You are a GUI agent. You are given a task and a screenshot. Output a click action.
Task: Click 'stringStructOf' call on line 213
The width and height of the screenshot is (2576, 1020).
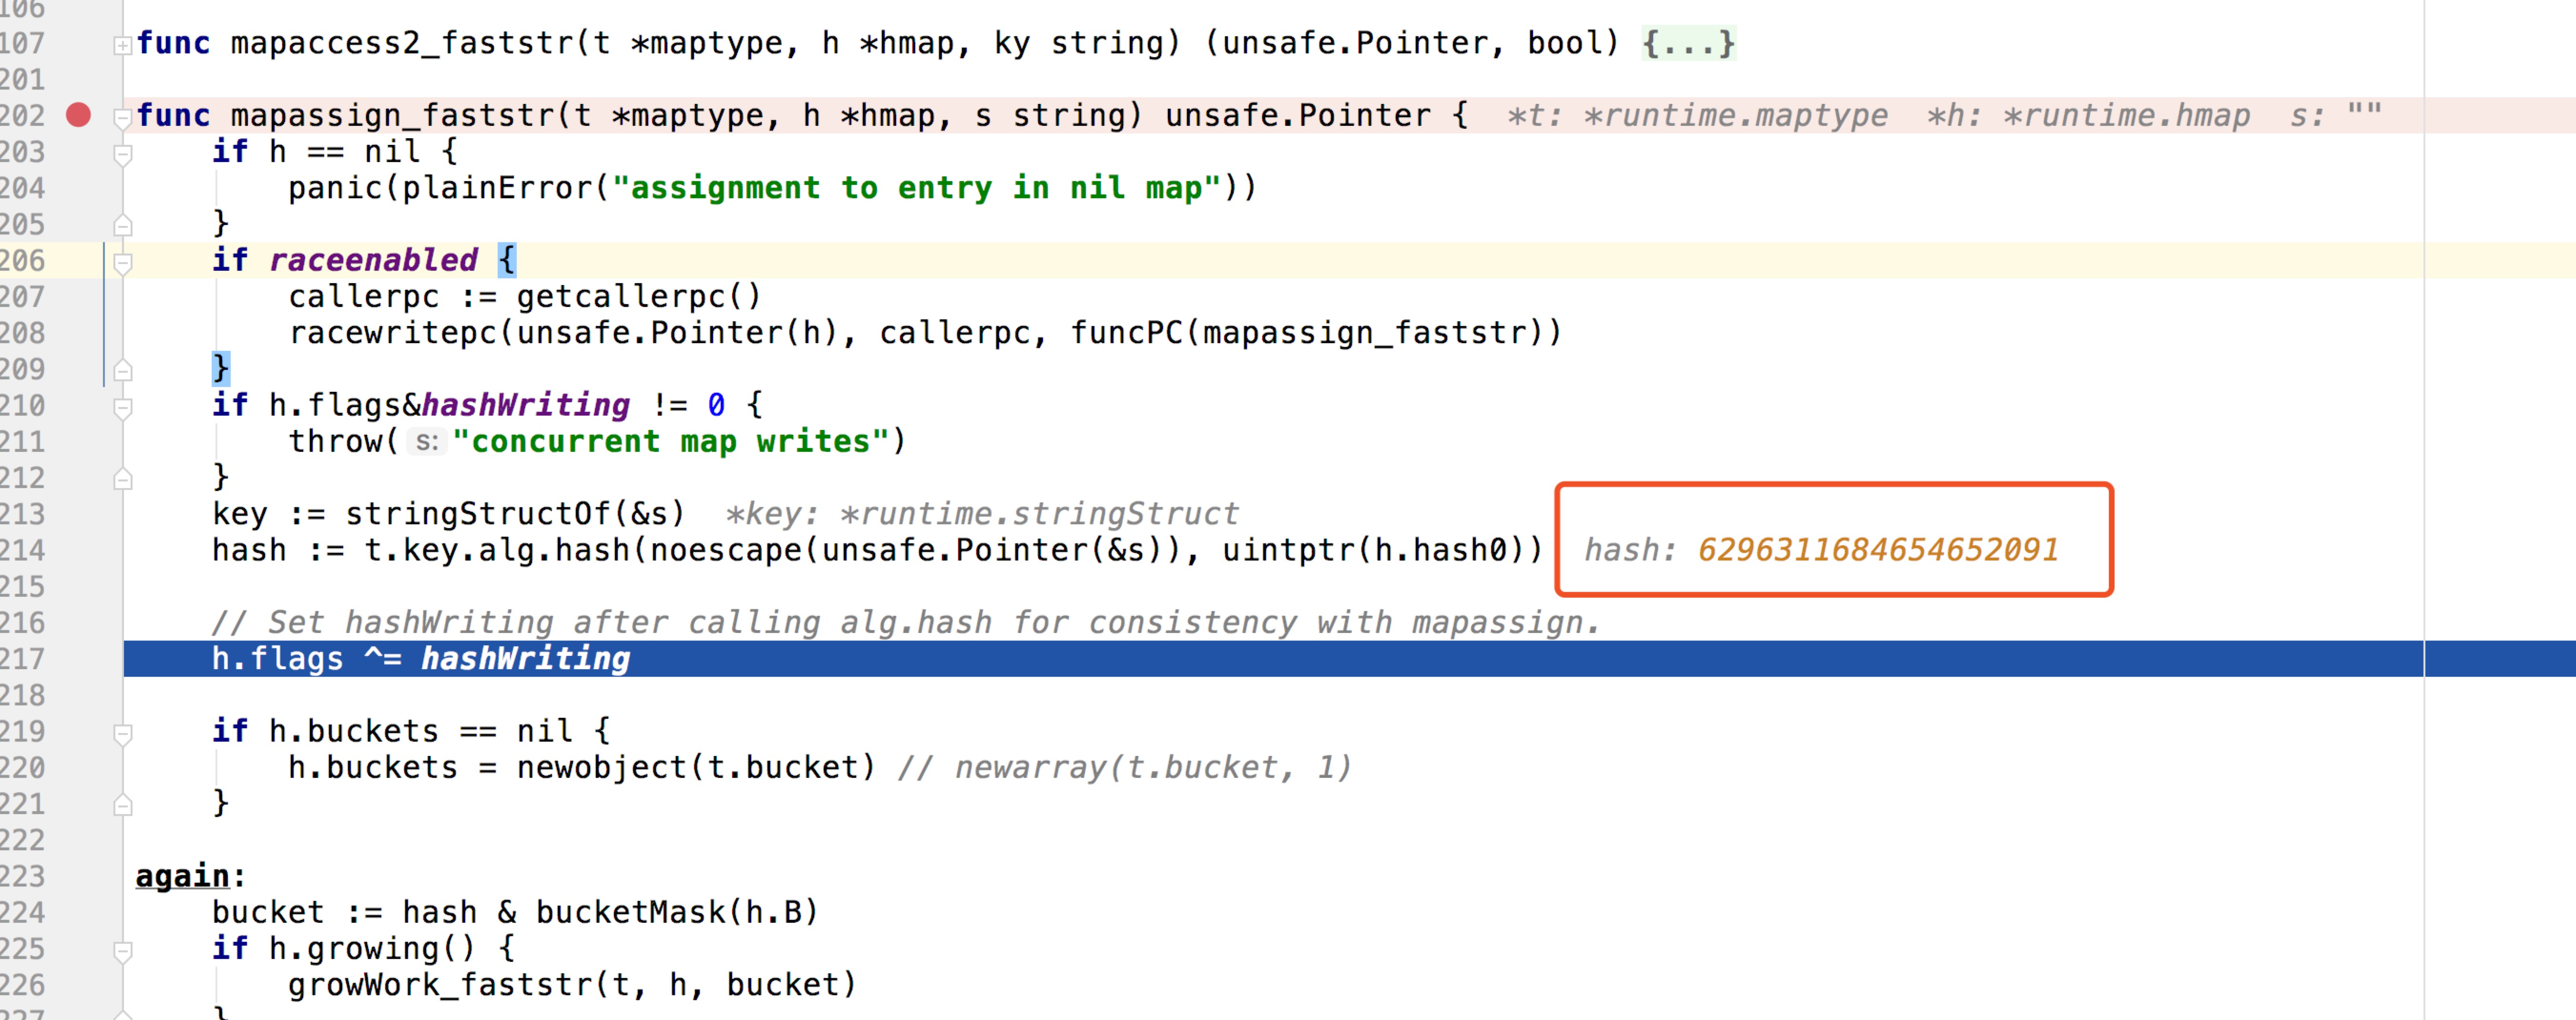[x=478, y=514]
